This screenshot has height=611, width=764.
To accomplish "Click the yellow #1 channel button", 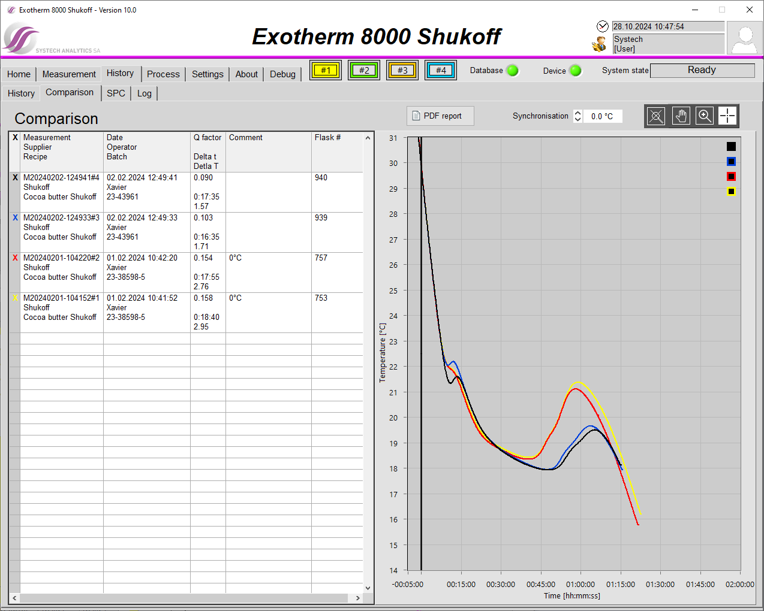I will click(x=326, y=71).
